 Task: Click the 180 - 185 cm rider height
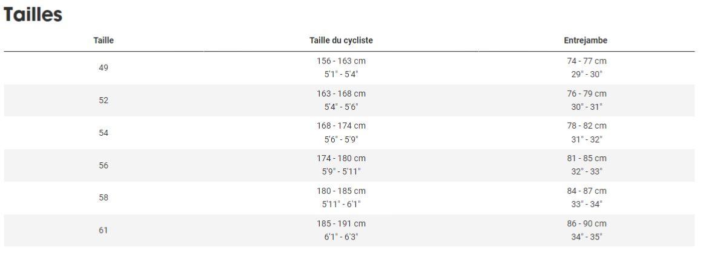[341, 191]
